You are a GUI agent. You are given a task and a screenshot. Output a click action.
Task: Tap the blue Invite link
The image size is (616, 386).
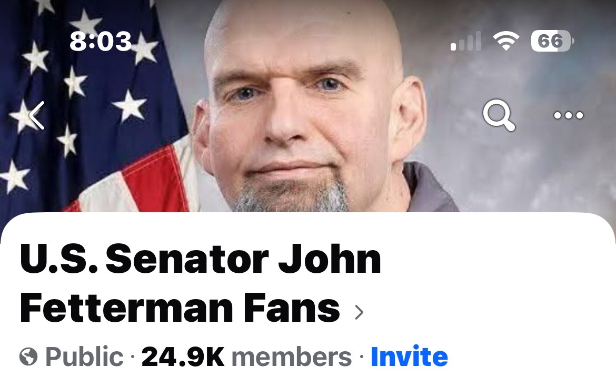409,356
